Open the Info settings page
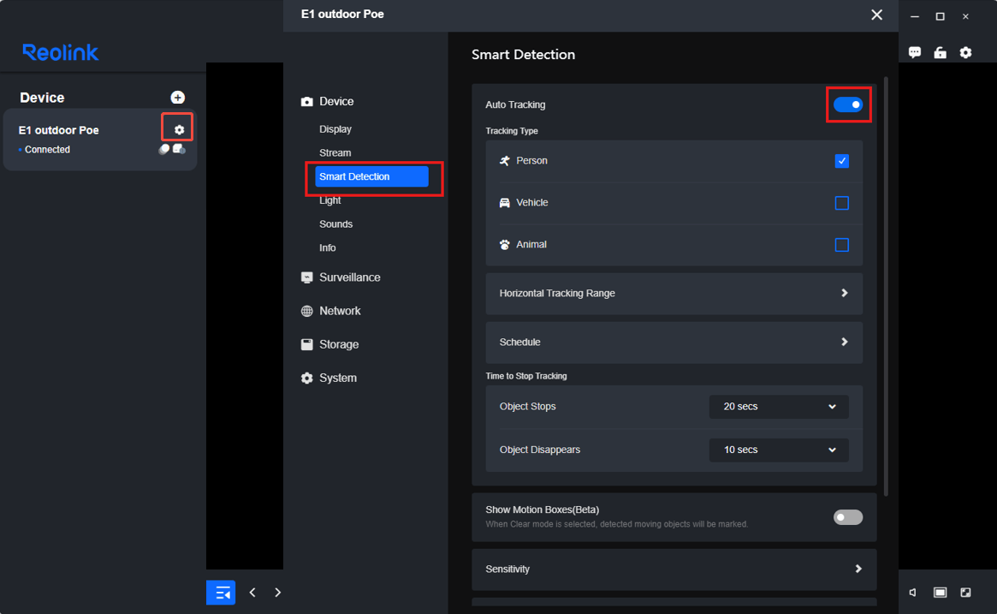 (x=328, y=247)
